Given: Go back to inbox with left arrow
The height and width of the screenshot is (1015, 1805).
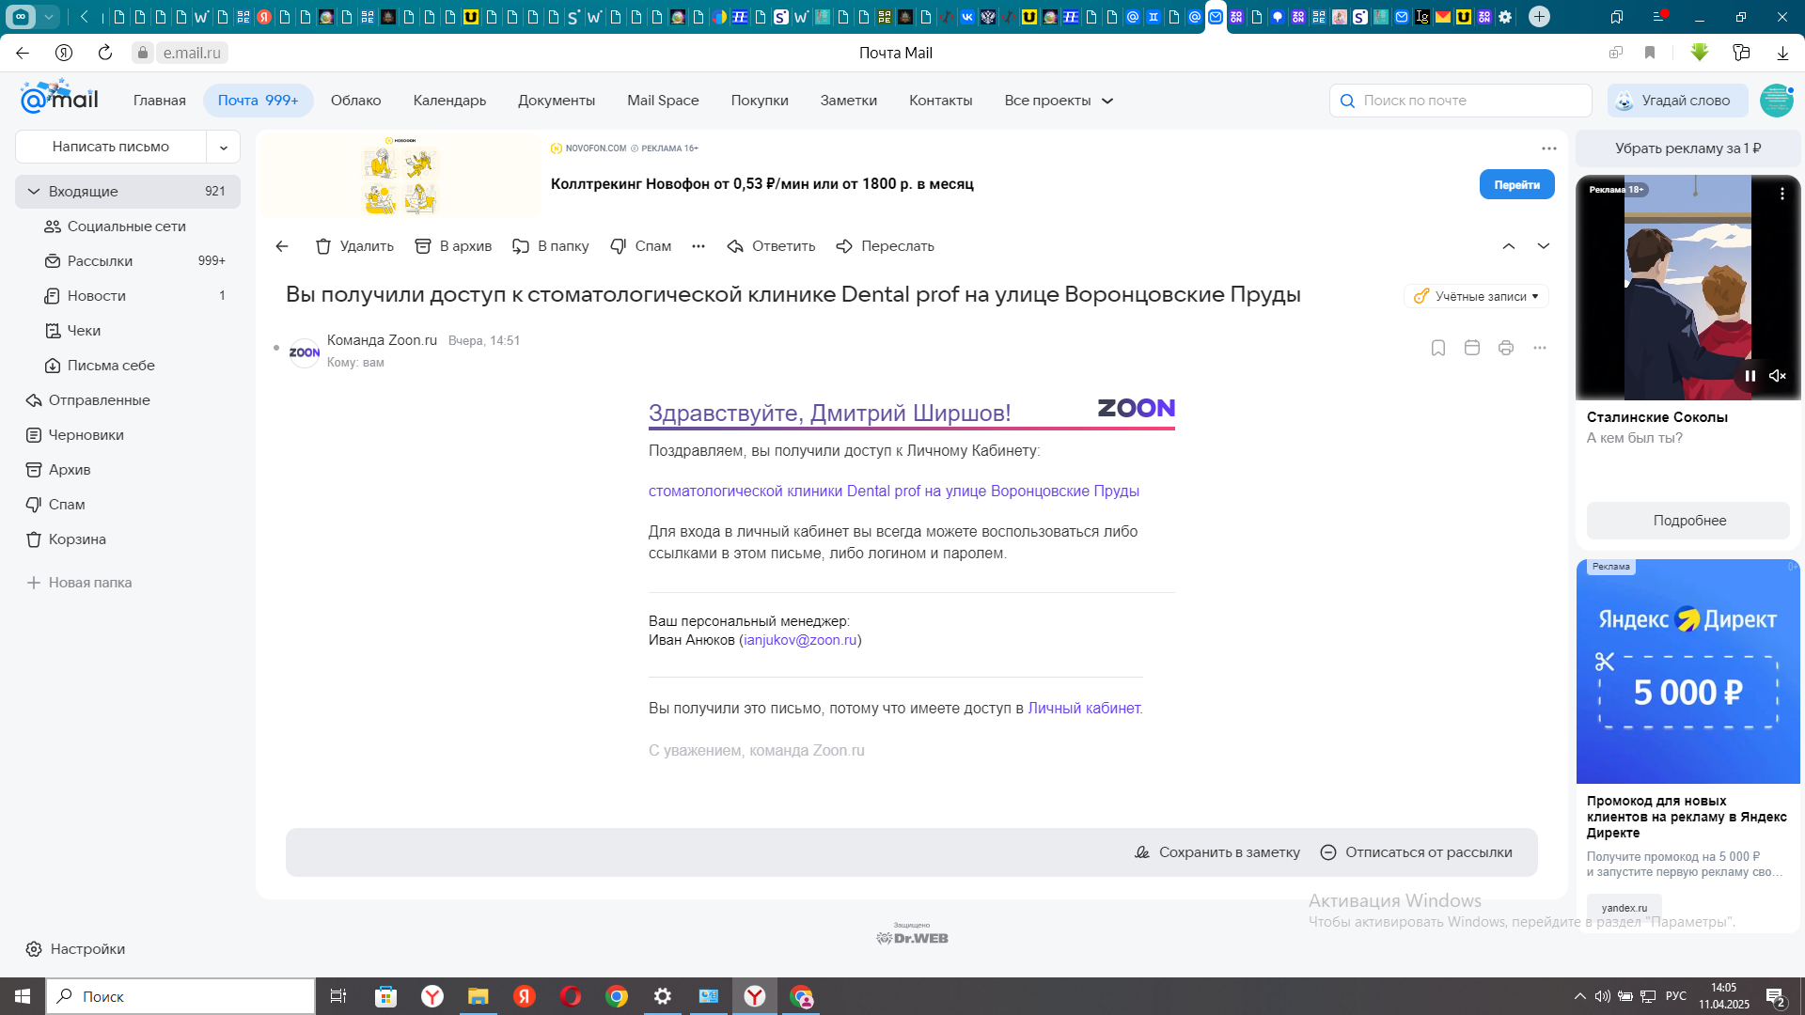Looking at the screenshot, I should [x=282, y=246].
